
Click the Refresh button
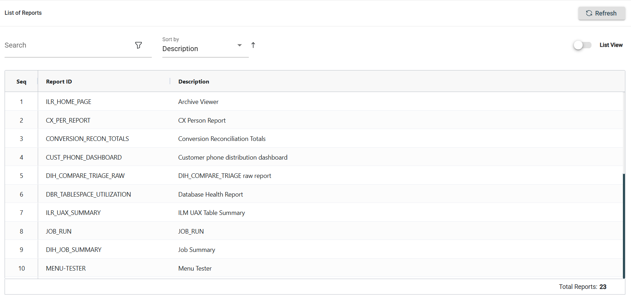601,13
